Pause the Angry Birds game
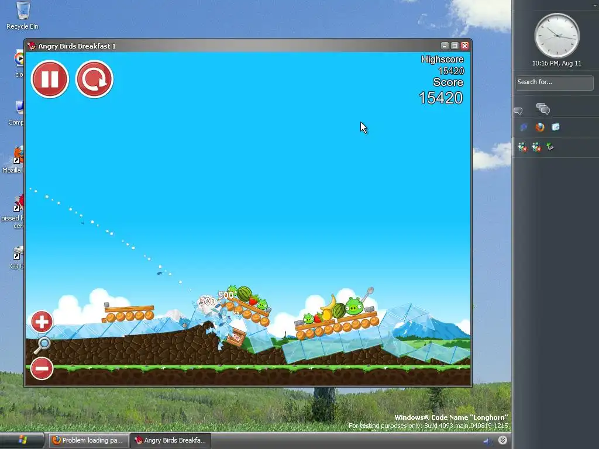 [50, 79]
